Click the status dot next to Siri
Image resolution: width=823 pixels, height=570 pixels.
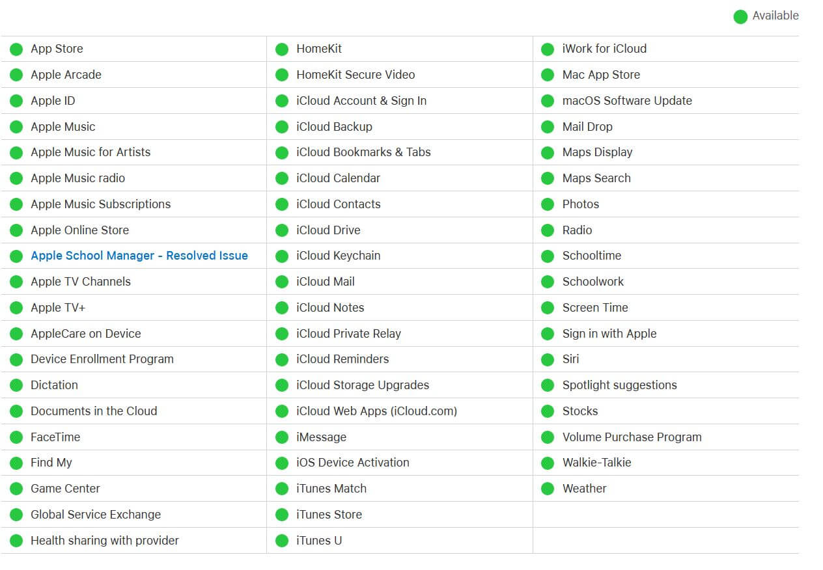[548, 359]
